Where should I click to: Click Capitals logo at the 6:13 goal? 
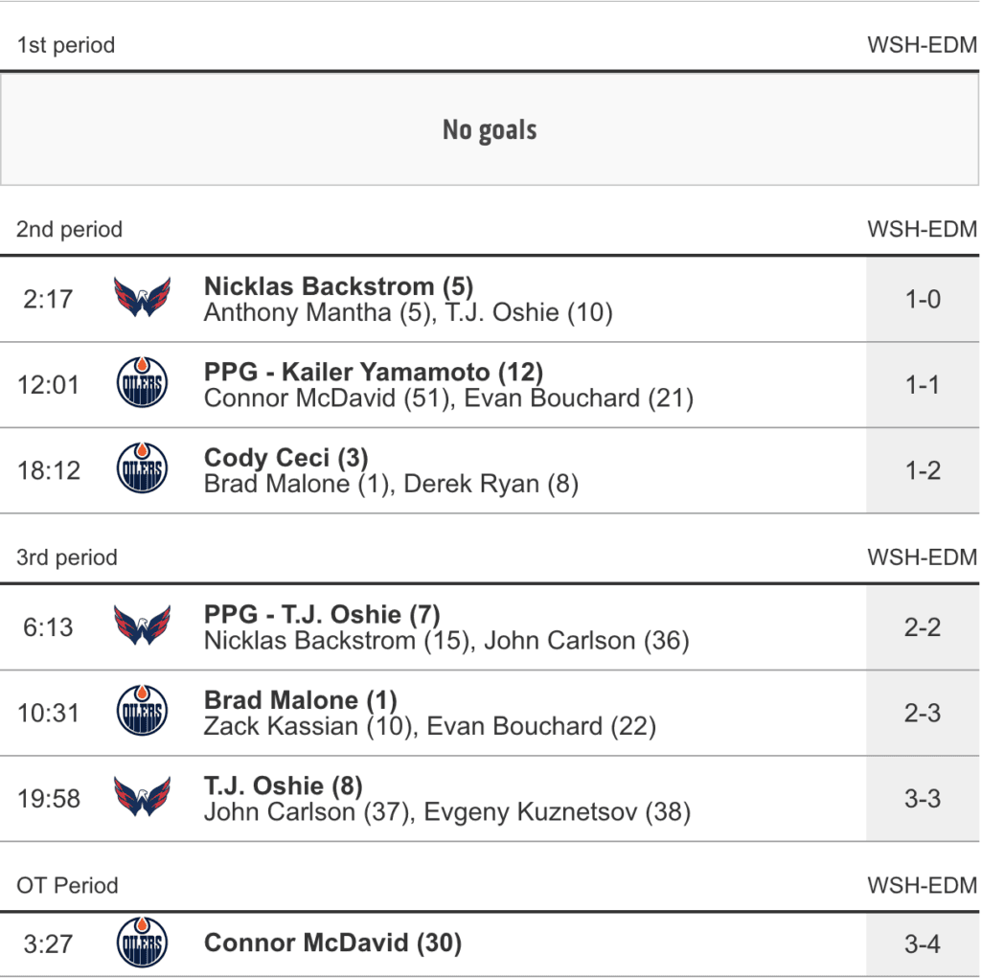click(x=142, y=626)
